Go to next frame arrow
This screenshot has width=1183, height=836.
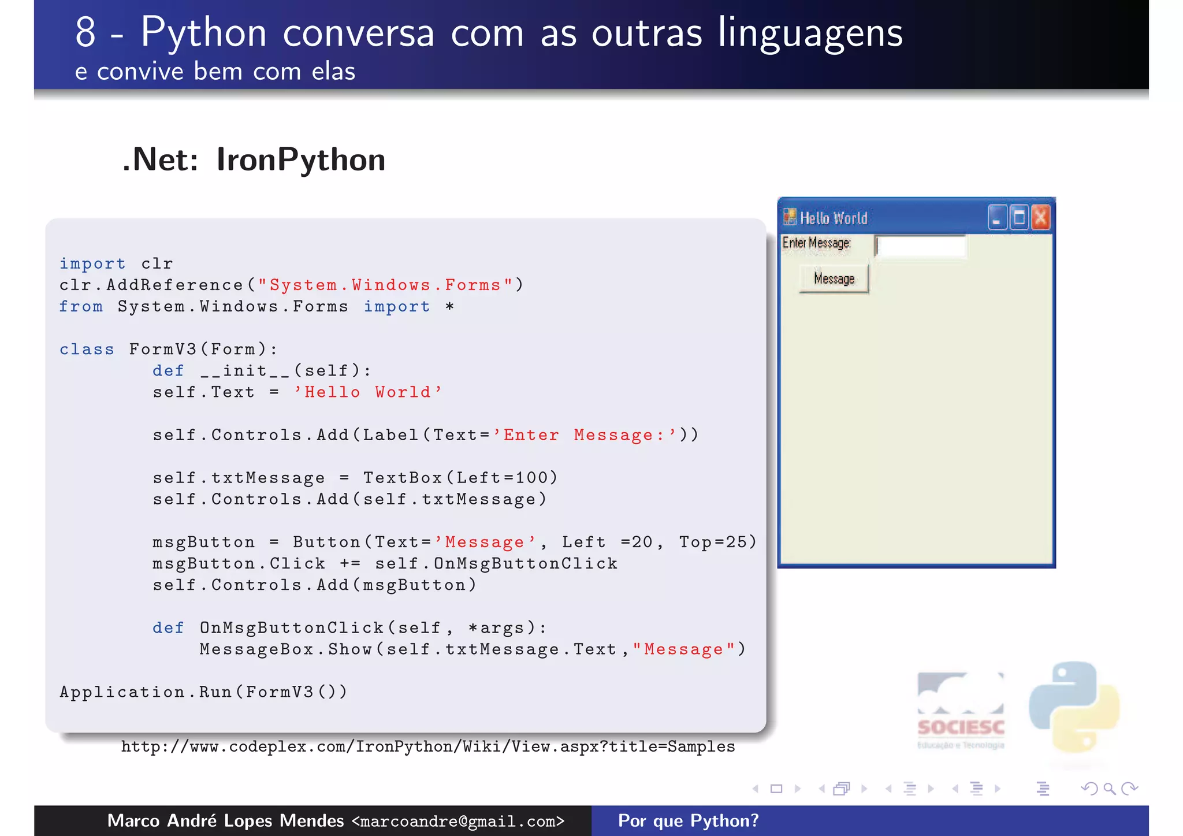click(864, 789)
